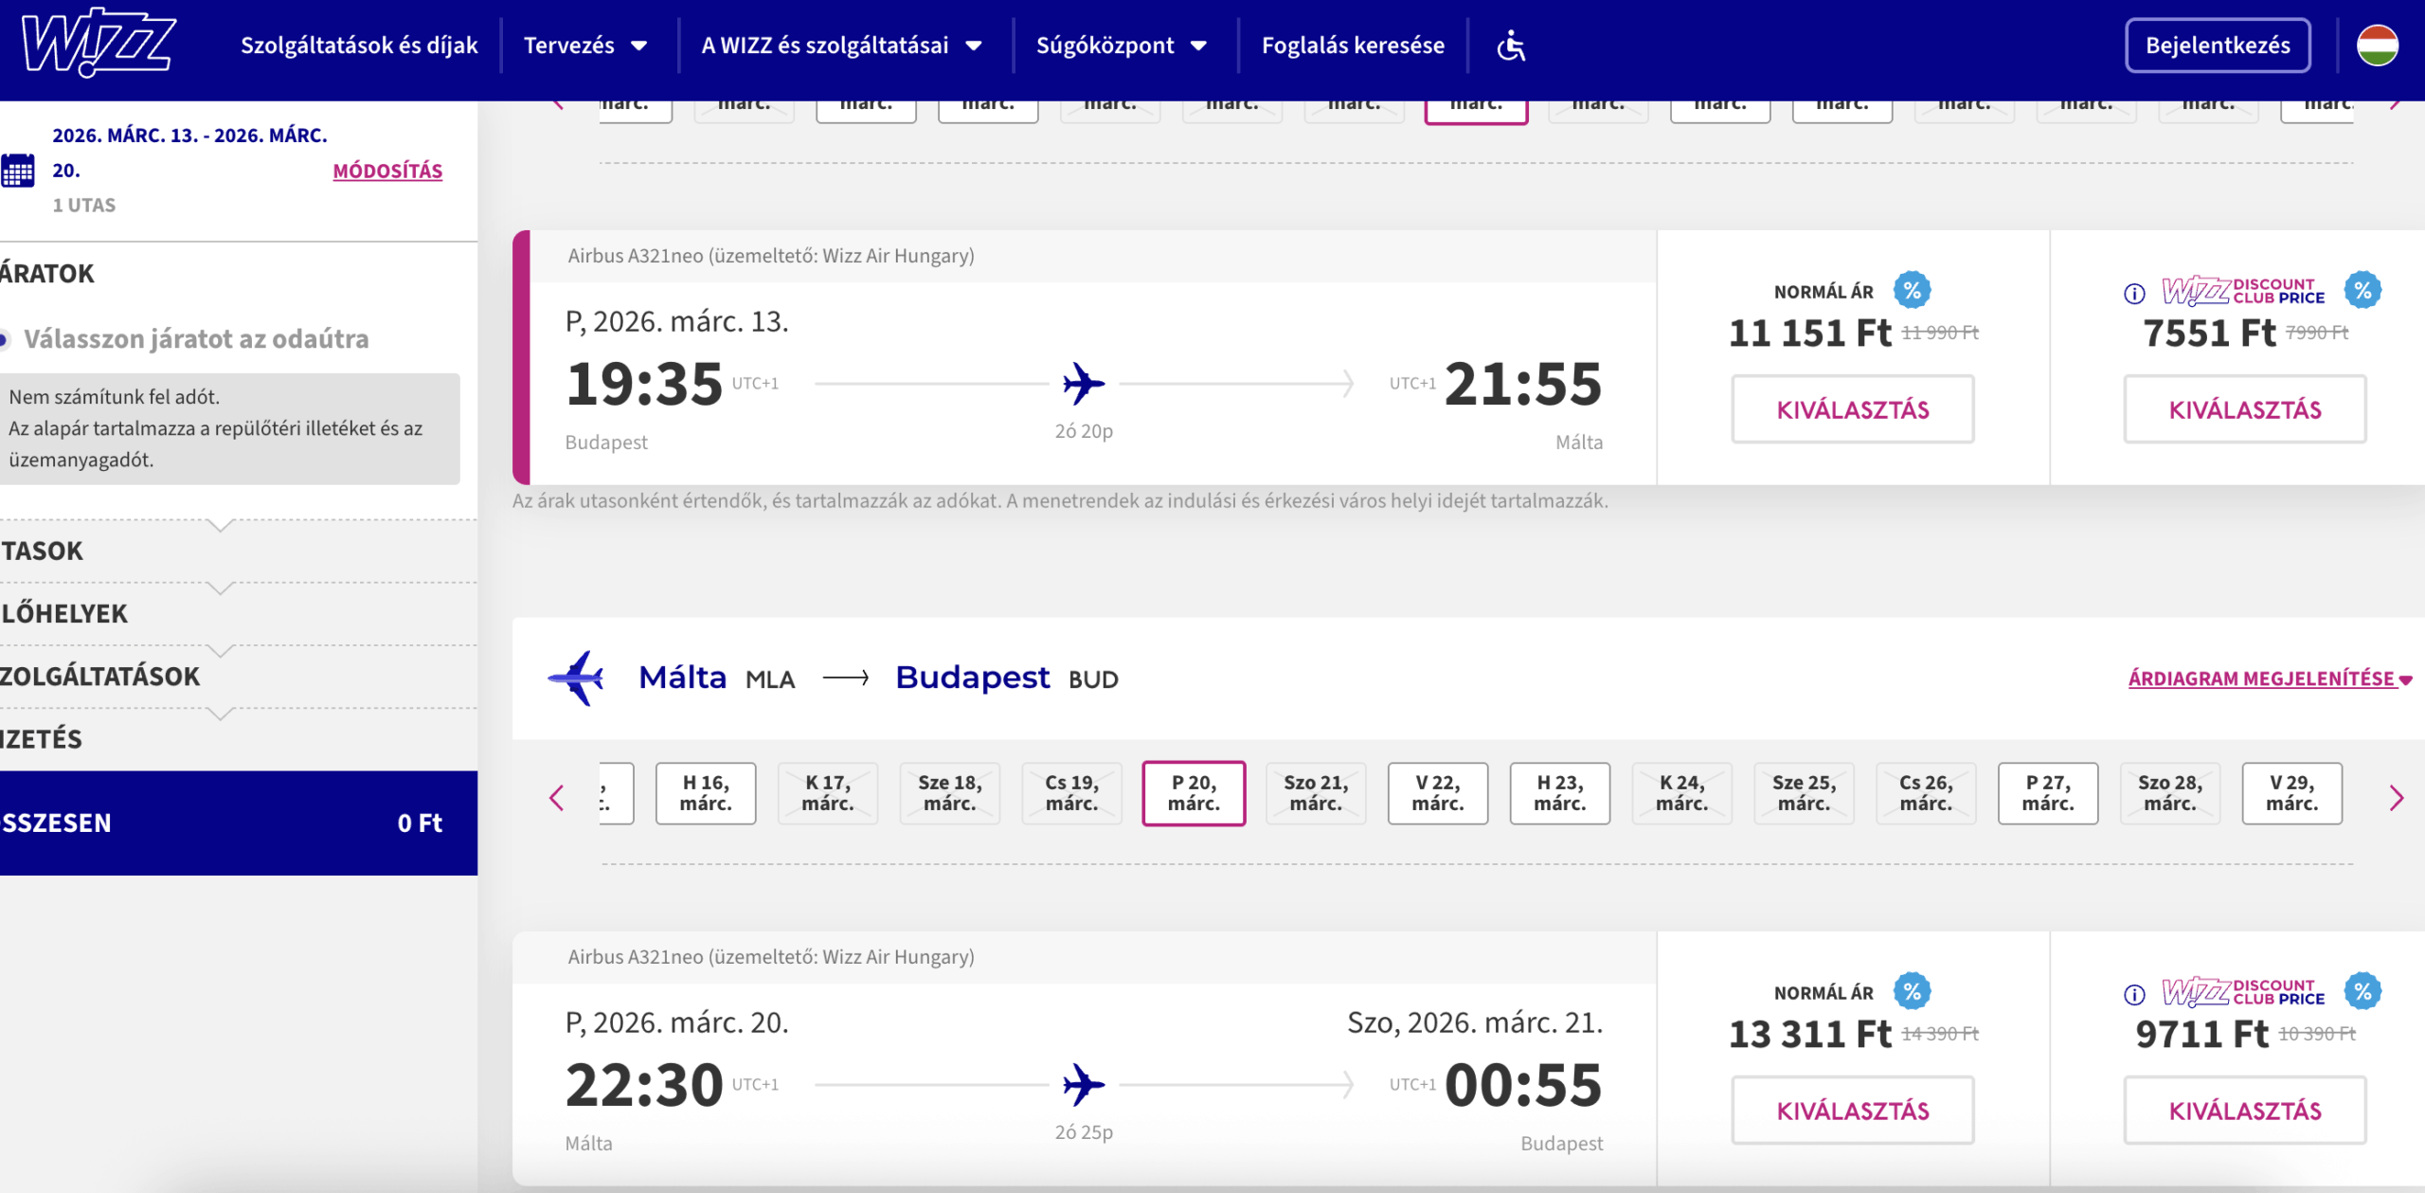
Task: Open Szolgáltatások és díjak menu item
Action: pos(359,45)
